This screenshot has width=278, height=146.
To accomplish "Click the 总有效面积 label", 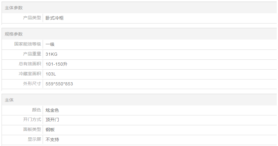I will click(x=30, y=64).
